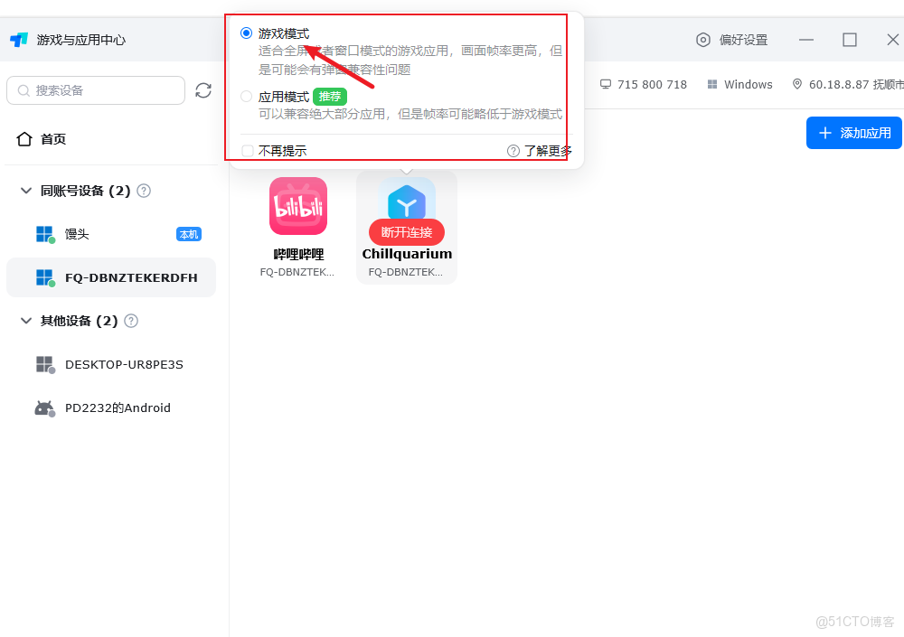
Task: Check the 不再提示 checkbox
Action: [247, 150]
